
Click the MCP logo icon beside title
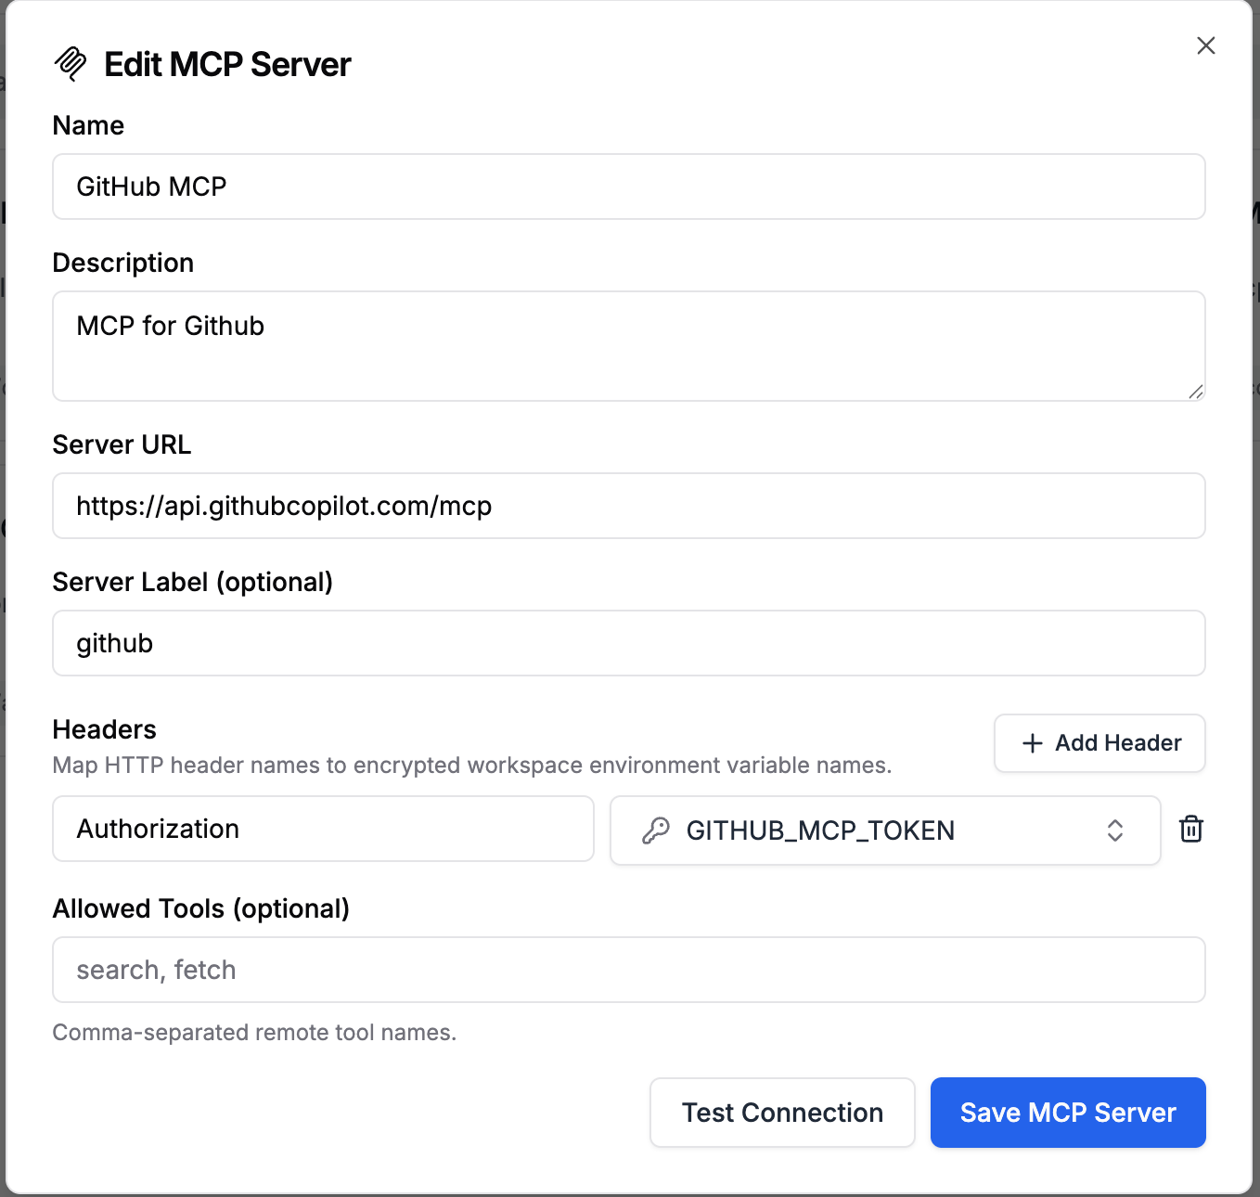tap(71, 64)
